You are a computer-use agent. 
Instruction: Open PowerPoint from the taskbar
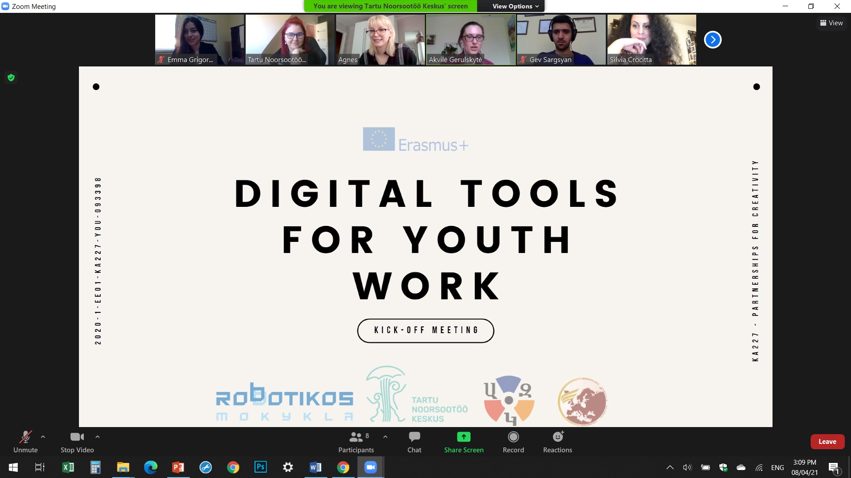178,467
